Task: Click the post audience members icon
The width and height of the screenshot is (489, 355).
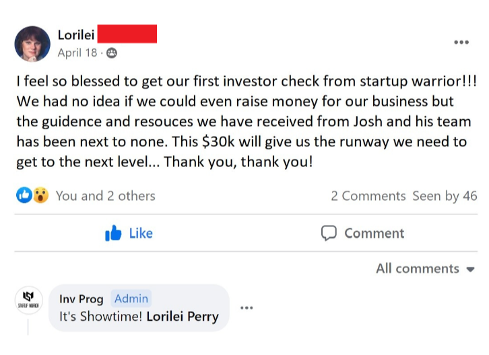Action: click(x=112, y=53)
